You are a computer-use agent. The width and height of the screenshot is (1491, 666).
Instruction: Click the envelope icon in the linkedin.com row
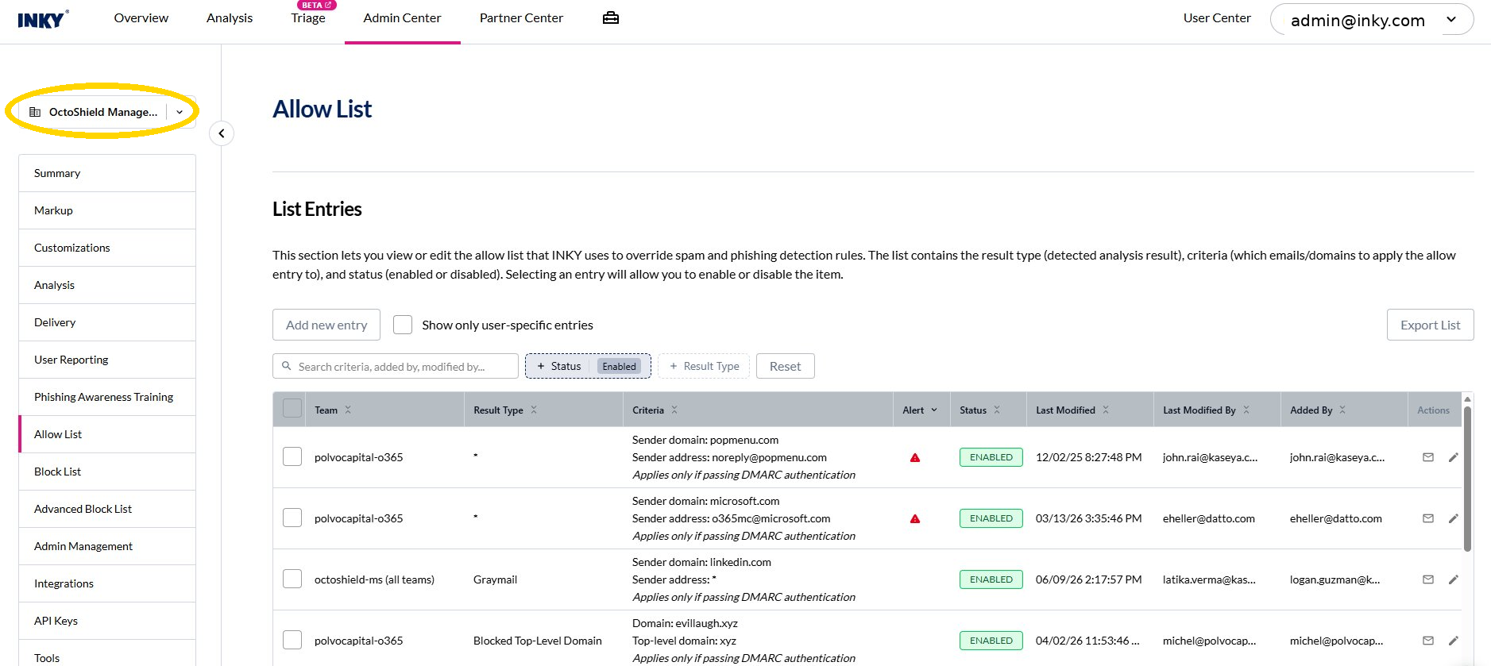click(x=1427, y=579)
